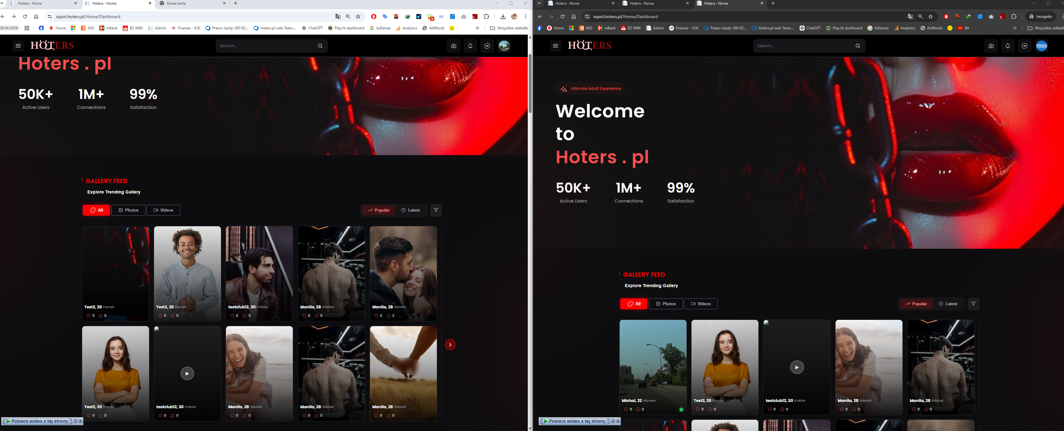Select the Photos gallery tab in light-theme window
This screenshot has height=431, width=1064.
128,210
